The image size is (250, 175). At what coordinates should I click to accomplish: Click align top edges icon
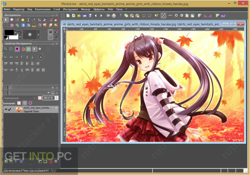click(x=22, y=57)
